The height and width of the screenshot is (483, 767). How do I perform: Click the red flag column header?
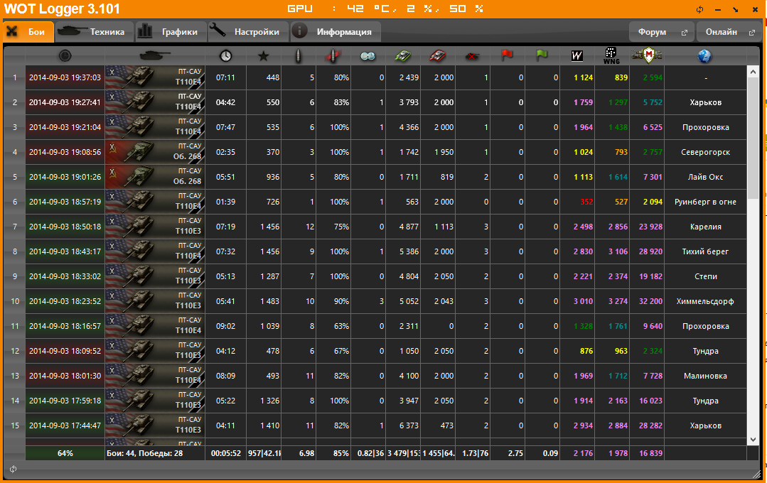508,55
